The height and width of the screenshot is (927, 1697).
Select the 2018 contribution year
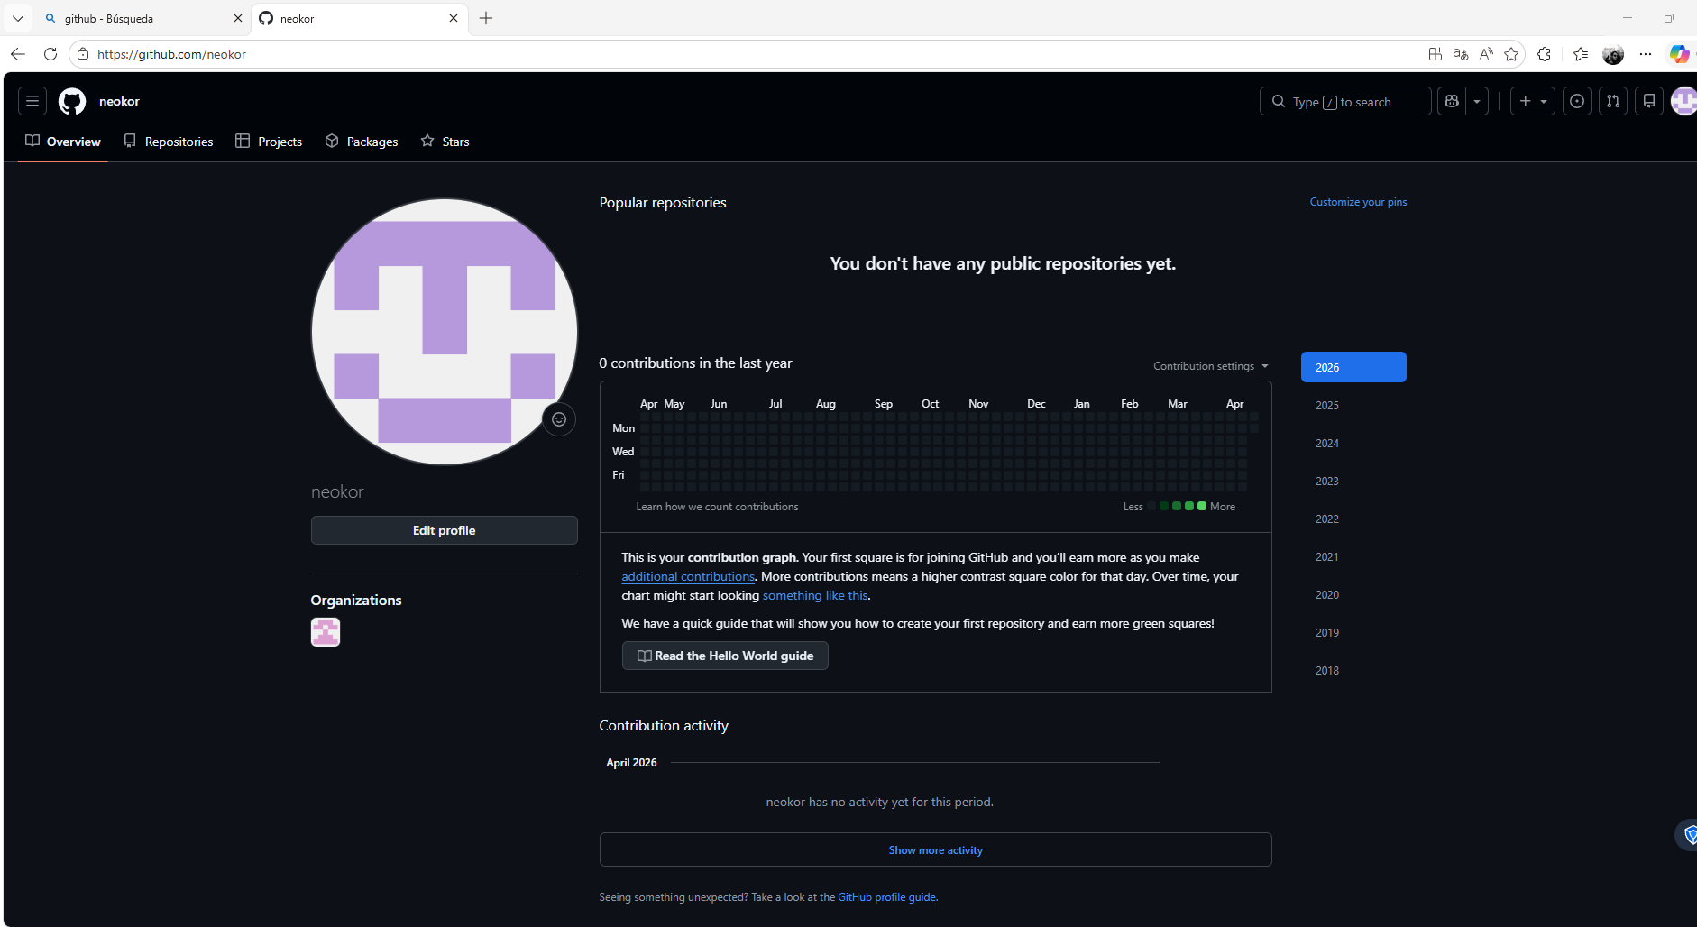(x=1353, y=670)
